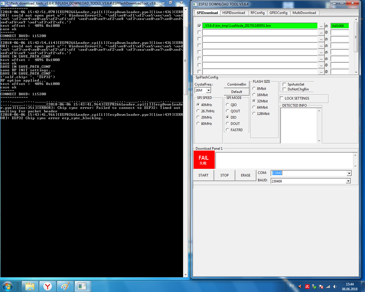Open the red Avira antivirus tray icon
The image size is (365, 292).
(x=307, y=287)
